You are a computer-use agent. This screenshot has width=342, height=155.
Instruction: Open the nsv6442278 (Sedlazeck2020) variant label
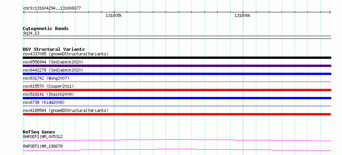(x=53, y=70)
